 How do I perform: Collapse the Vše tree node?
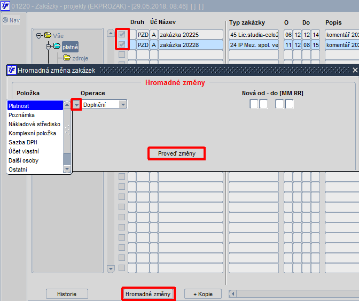coord(39,36)
